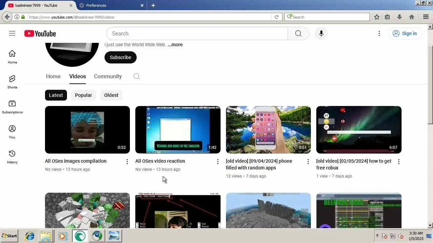
Task: Show bookmarks list icon in toolbar
Action: [x=388, y=17]
